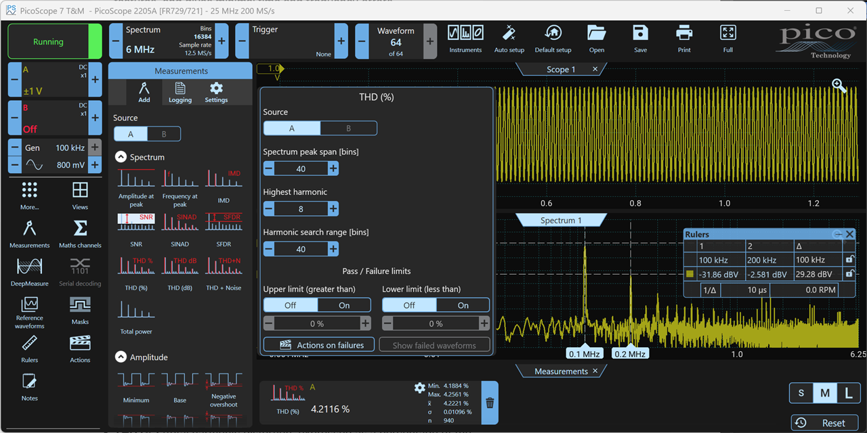
Task: Open THD measurement gear settings
Action: (420, 388)
